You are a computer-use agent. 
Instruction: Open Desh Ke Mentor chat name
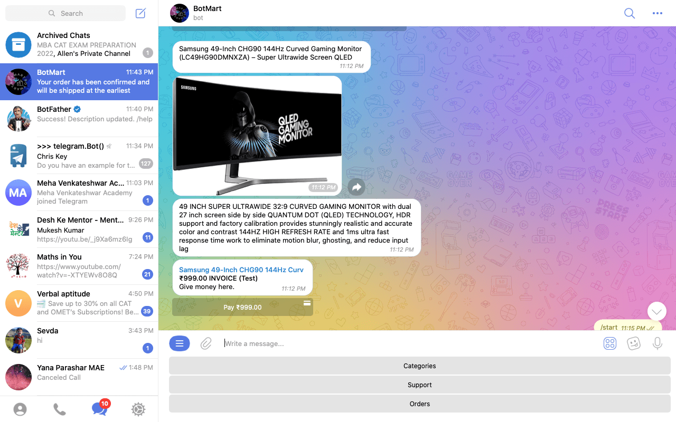coord(80,220)
